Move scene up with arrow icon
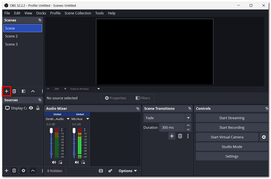271x179 pixels. click(33, 91)
